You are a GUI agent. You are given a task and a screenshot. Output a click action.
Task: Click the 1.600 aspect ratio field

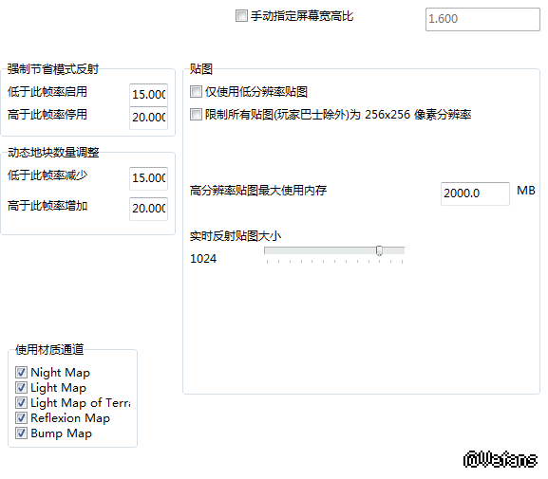[x=482, y=19]
